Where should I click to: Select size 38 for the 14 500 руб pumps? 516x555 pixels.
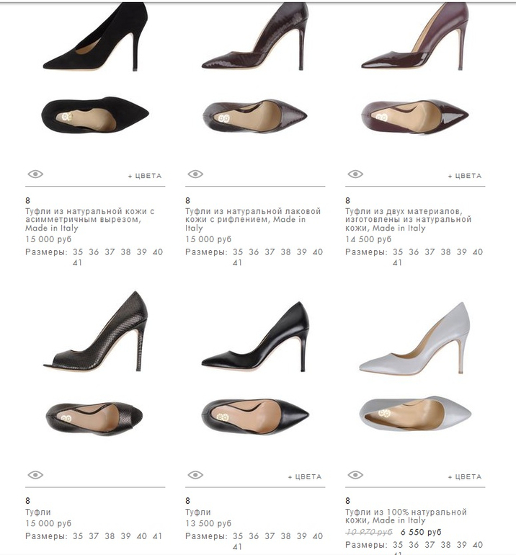click(445, 252)
